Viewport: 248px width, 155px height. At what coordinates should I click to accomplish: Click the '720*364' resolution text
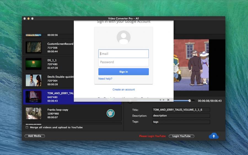pos(52,81)
